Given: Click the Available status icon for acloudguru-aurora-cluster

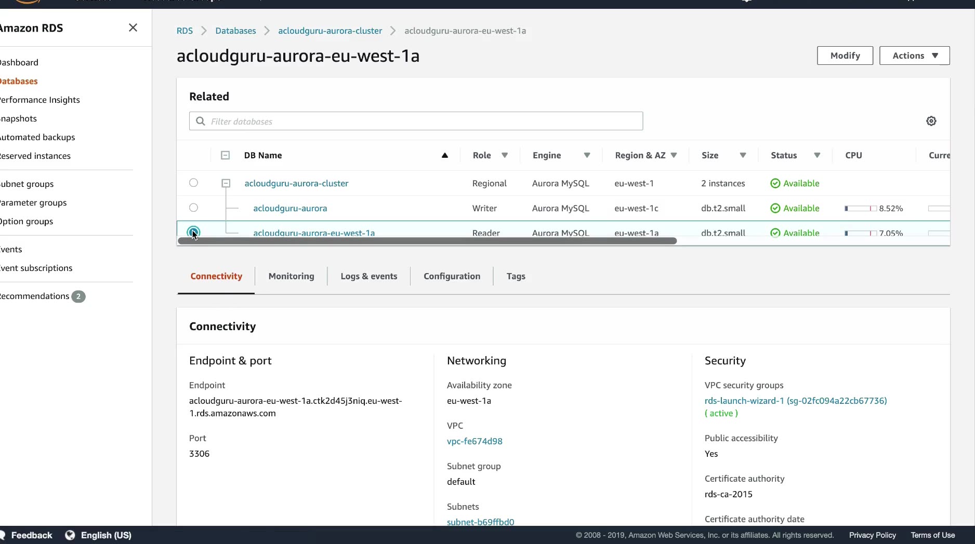Looking at the screenshot, I should pos(775,183).
